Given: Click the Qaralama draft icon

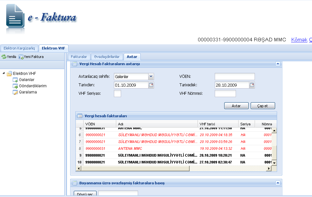Looking at the screenshot, I should [15, 92].
